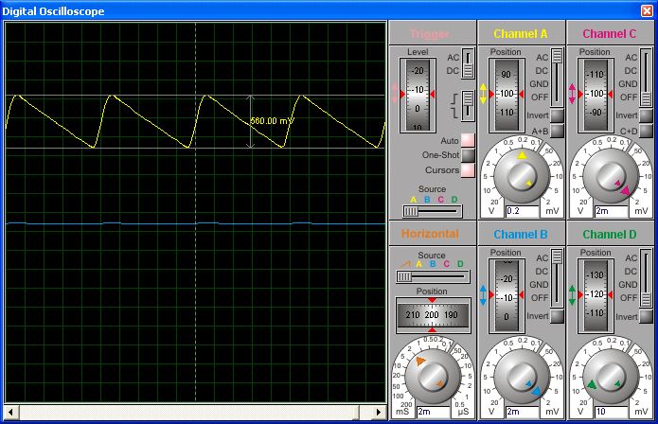Toggle the A+B sum button
This screenshot has height=424, width=658.
coord(557,131)
